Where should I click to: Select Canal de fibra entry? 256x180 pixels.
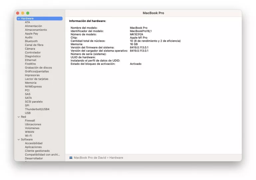point(34,45)
